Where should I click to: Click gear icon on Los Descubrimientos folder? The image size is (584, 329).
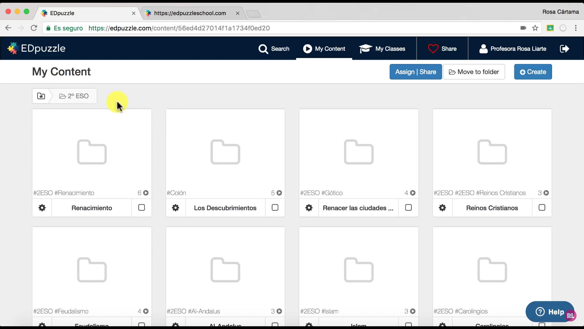coord(176,208)
